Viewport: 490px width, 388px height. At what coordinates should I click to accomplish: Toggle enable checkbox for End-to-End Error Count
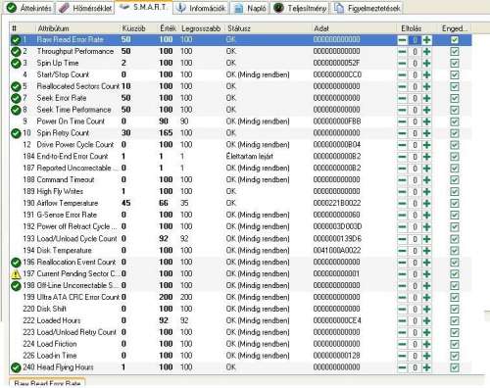[x=455, y=157]
